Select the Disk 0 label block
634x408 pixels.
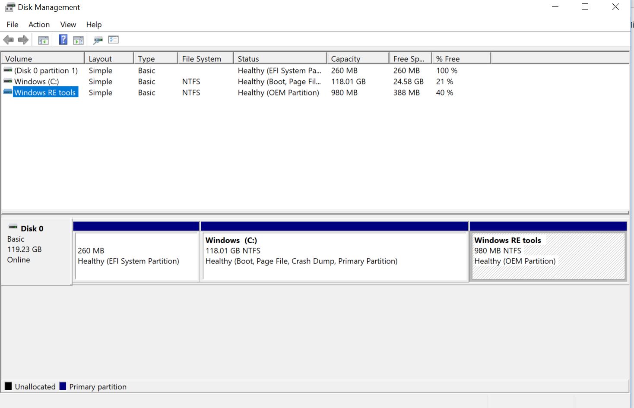(36, 251)
